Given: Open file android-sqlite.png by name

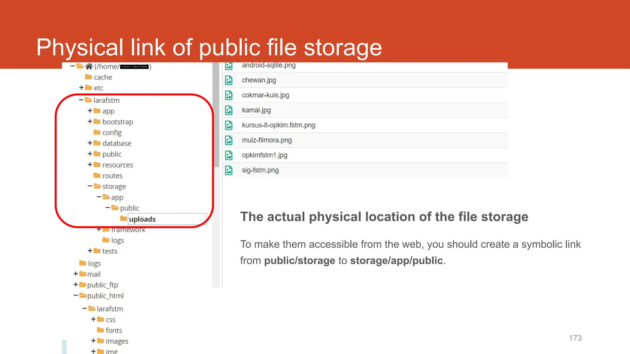Looking at the screenshot, I should pyautogui.click(x=269, y=65).
